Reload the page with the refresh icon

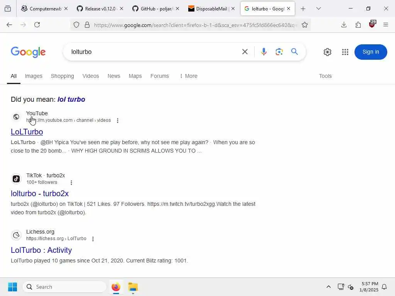point(37,25)
